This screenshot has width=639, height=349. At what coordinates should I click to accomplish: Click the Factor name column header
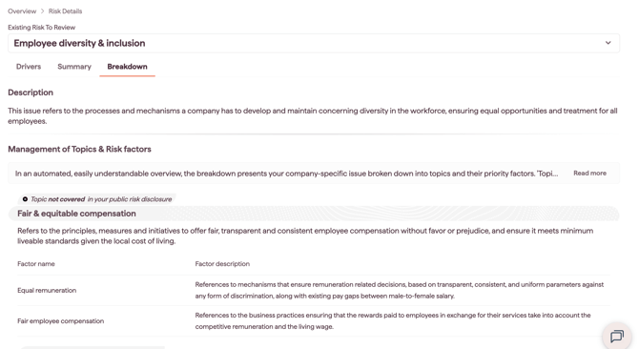point(36,264)
